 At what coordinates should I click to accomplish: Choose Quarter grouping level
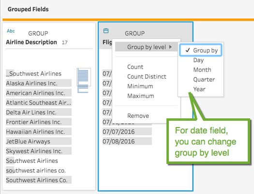tap(204, 80)
